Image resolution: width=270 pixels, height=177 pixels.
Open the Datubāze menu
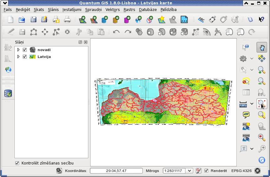[x=148, y=10]
